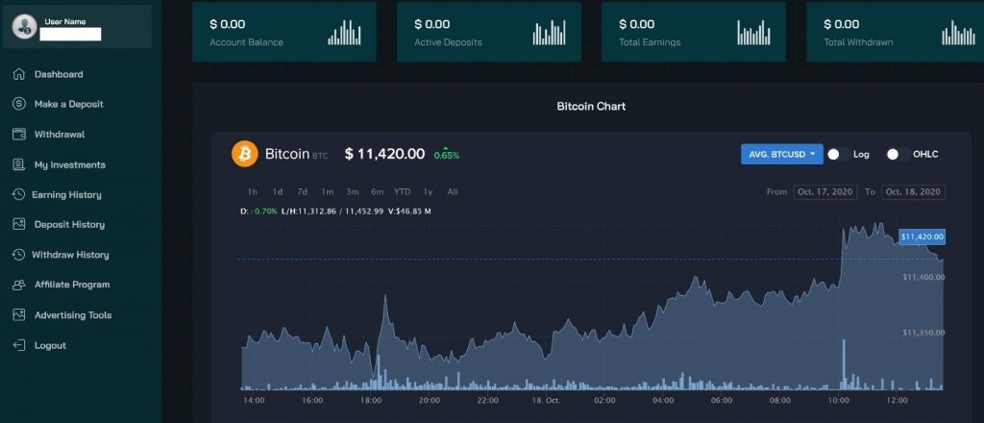Toggle the Log scale switch
Viewport: 984px width, 423px height.
[838, 155]
